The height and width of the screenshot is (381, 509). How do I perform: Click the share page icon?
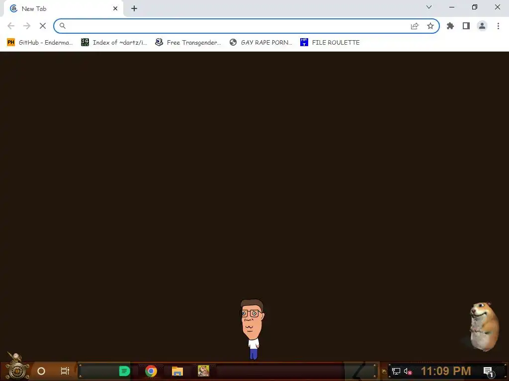415,26
